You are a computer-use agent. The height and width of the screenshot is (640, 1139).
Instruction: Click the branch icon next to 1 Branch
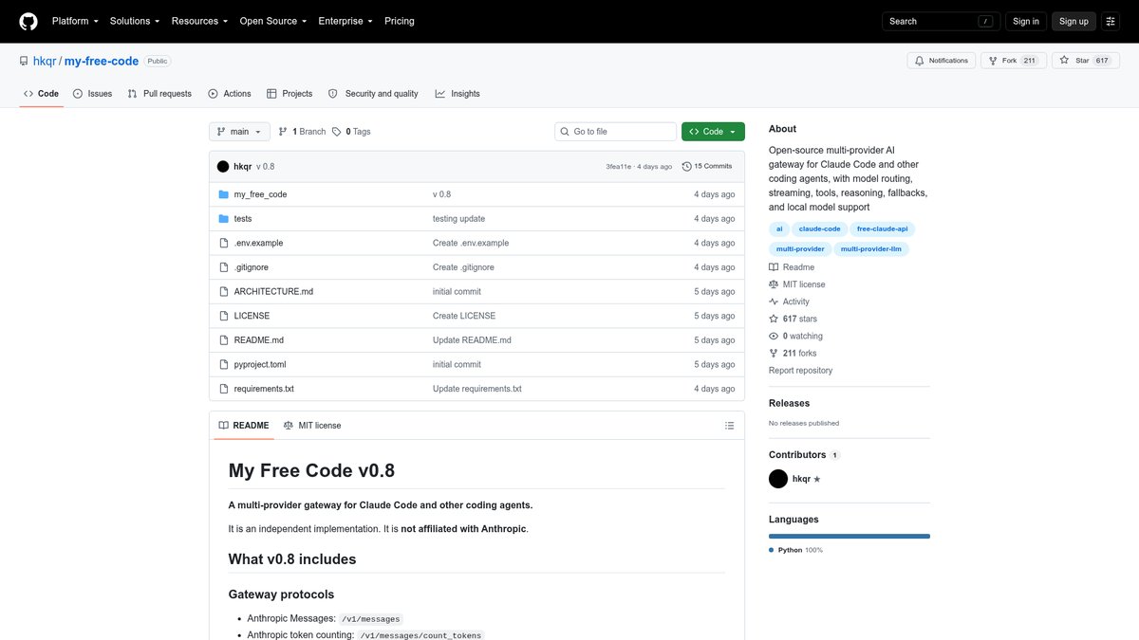point(283,132)
